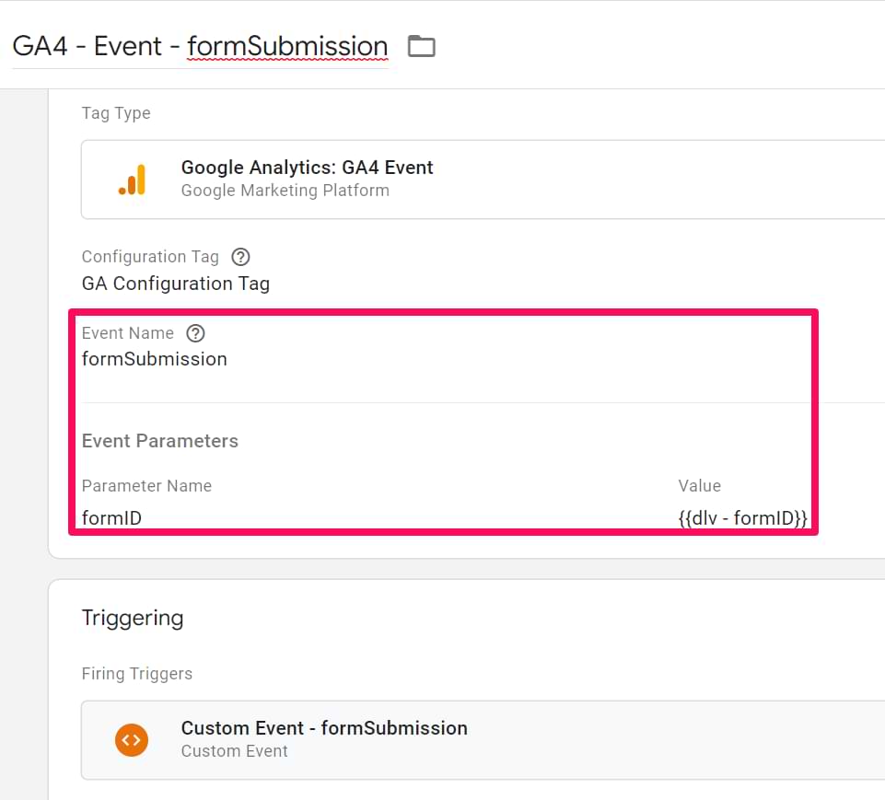Open the Configuration Tag help icon

(240, 257)
